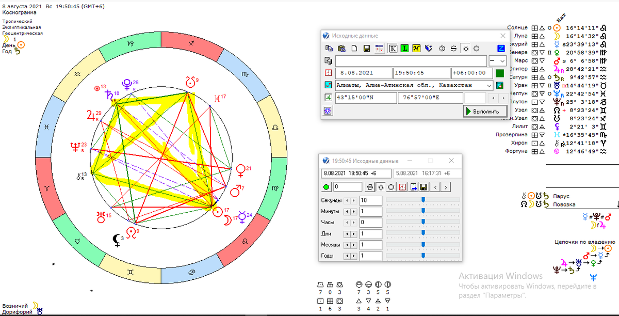Click the right arrow after the coordinates
This screenshot has height=316, width=619.
[x=503, y=98]
